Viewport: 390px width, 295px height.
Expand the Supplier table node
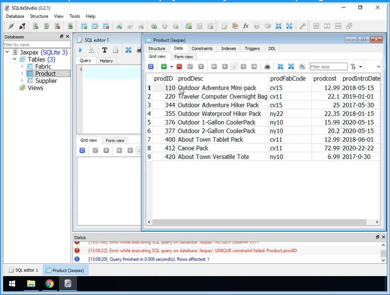(x=22, y=81)
